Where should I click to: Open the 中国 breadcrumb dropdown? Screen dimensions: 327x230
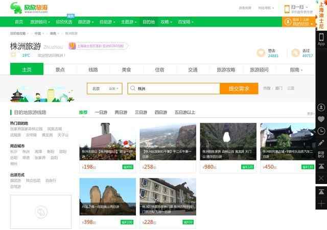pyautogui.click(x=39, y=33)
